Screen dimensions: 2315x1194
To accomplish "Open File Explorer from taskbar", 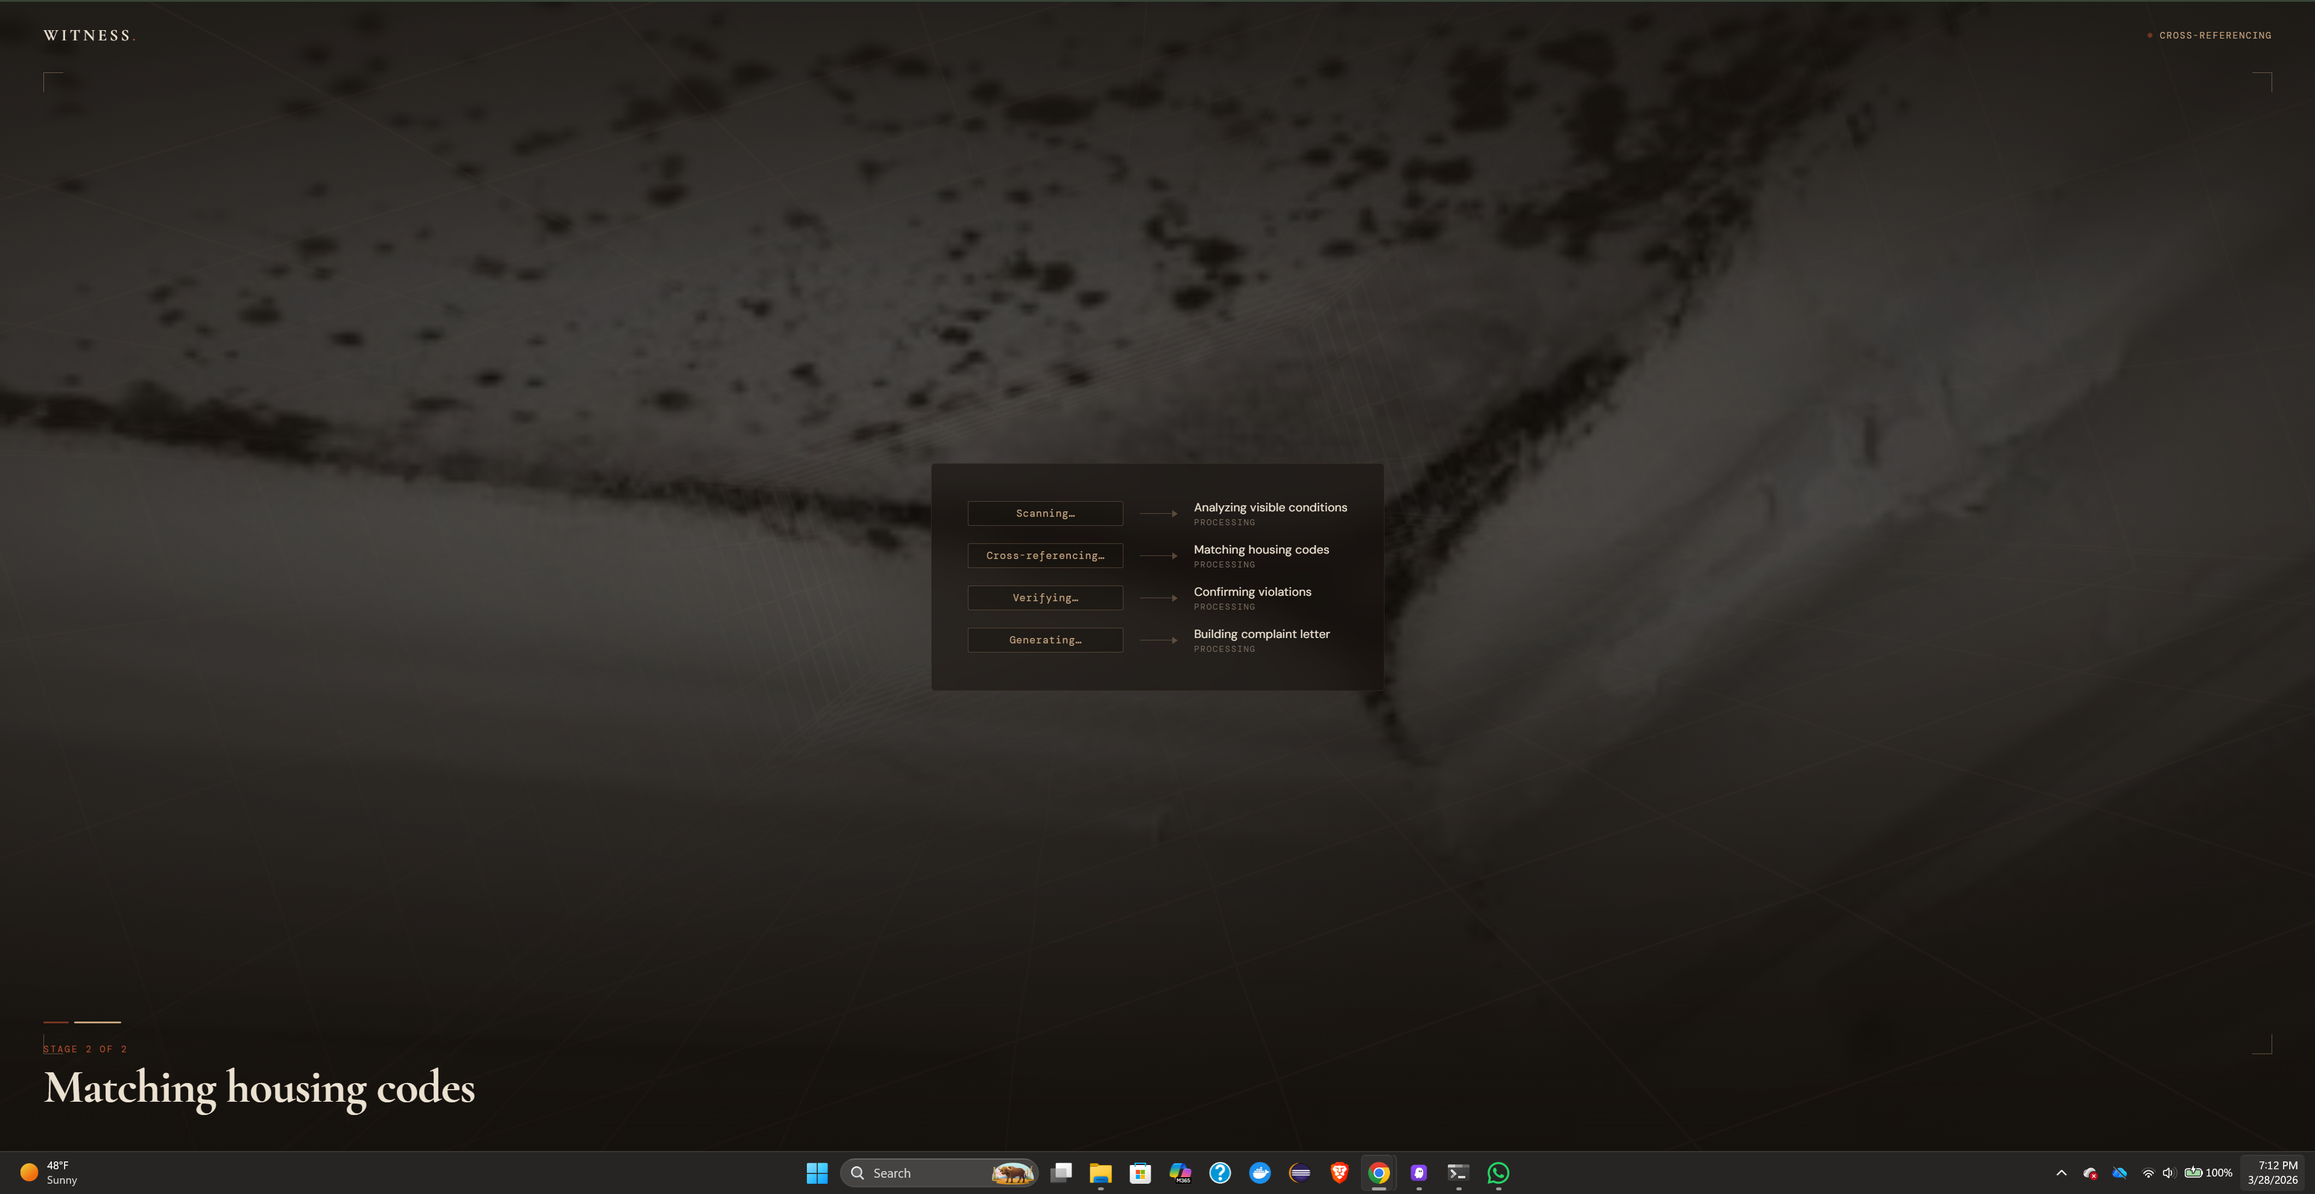I will click(1101, 1172).
